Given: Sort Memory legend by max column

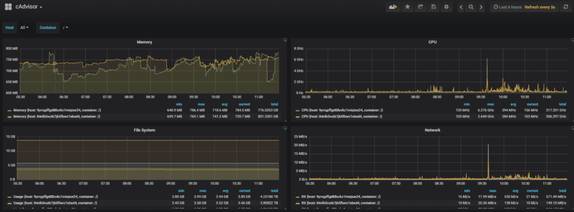Looking at the screenshot, I should coord(202,104).
